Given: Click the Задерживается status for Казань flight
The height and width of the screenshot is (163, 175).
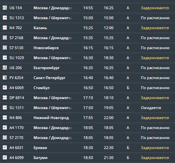Looking at the screenshot, I should click(155, 28).
